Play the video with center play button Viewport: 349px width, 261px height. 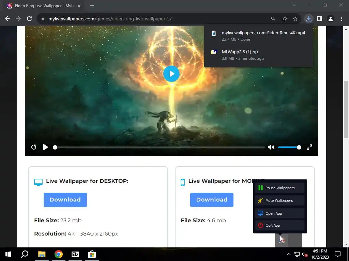click(x=171, y=74)
